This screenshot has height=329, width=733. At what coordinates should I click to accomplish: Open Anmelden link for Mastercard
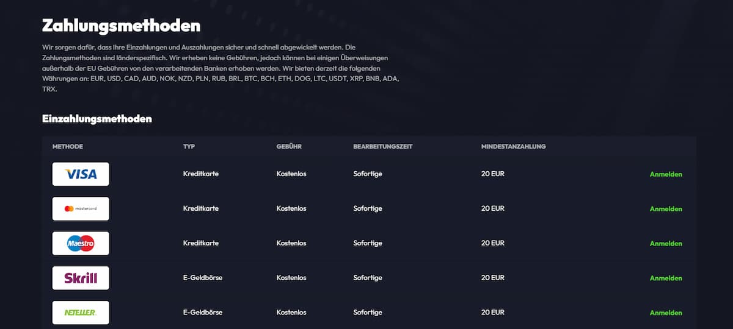[x=666, y=209]
